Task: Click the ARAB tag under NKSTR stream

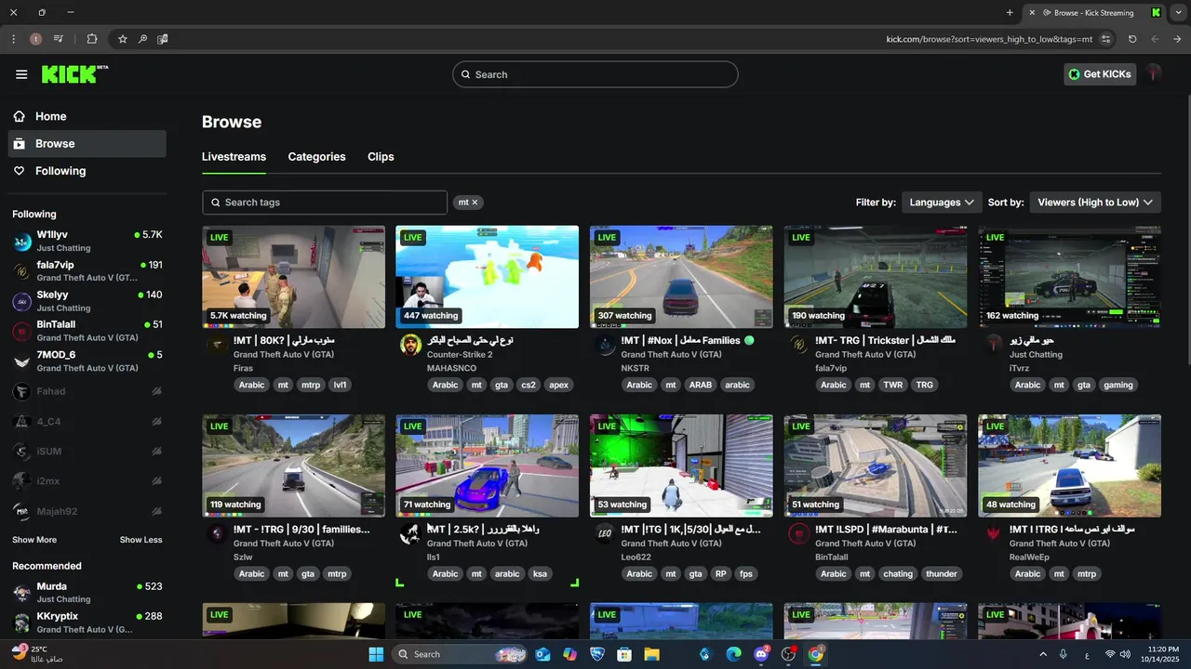Action: coord(700,385)
